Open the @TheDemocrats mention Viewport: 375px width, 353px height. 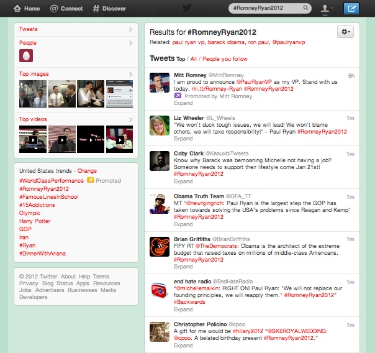pyautogui.click(x=216, y=246)
